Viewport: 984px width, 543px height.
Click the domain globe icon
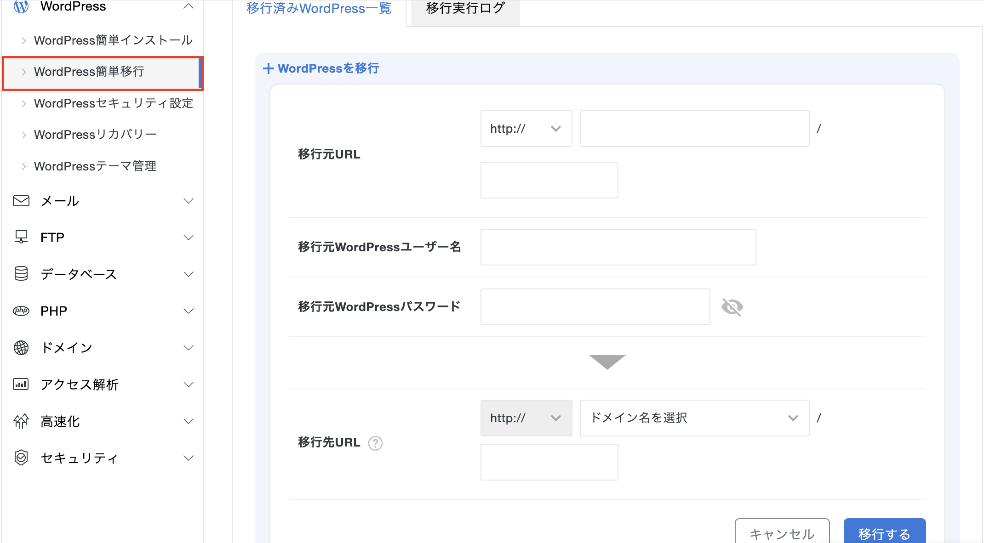21,348
